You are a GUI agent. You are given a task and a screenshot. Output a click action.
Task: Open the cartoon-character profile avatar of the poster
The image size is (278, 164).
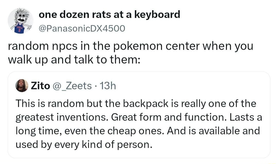(21, 21)
